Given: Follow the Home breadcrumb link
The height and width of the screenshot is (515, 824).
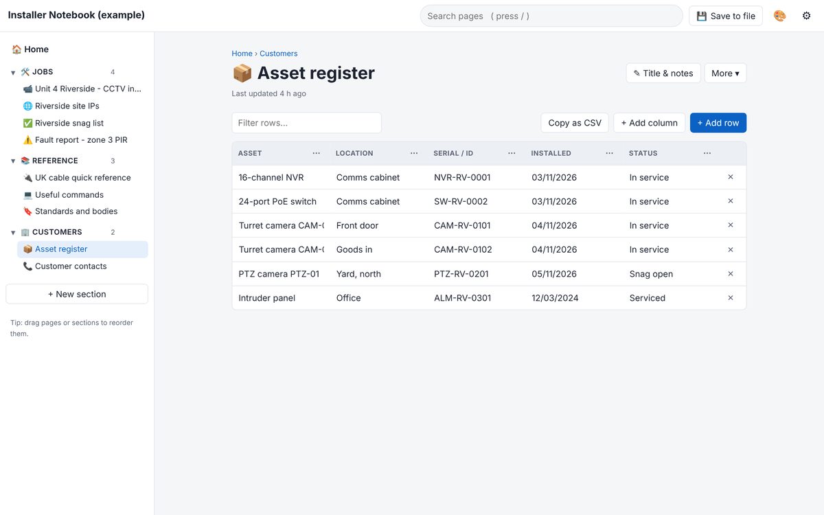Looking at the screenshot, I should coord(242,54).
